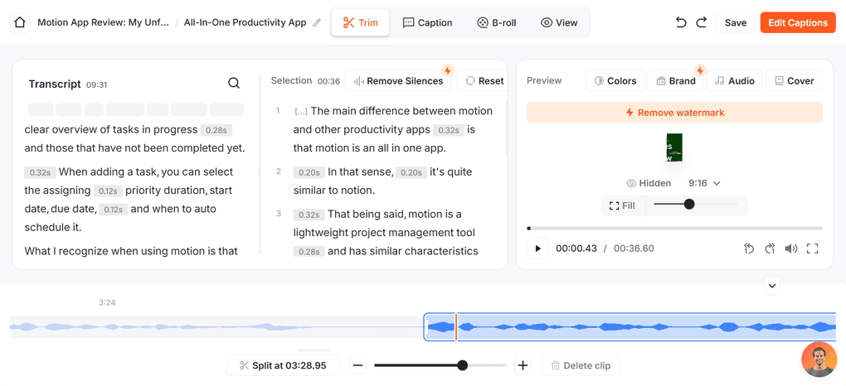Click the unselected waveform region before the clip
This screenshot has width=846, height=386.
(x=216, y=326)
